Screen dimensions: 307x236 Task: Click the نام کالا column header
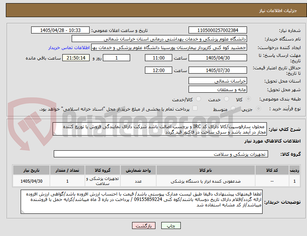206,170
